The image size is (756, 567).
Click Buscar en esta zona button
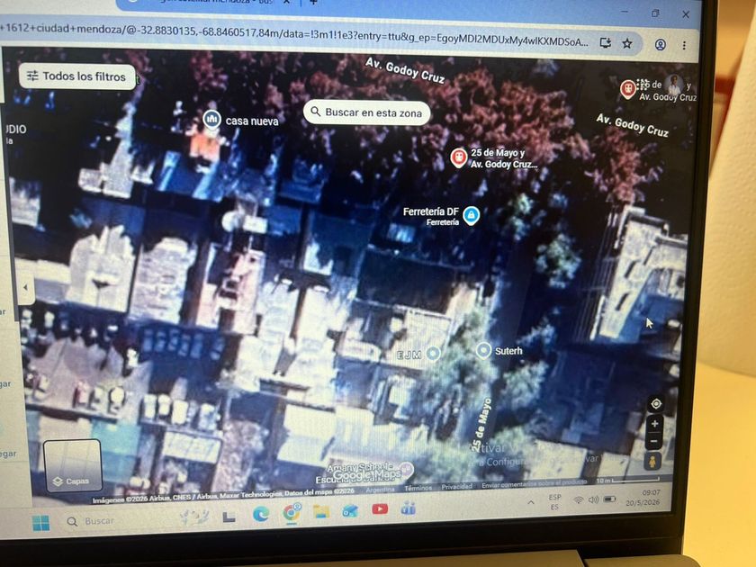[x=367, y=112]
